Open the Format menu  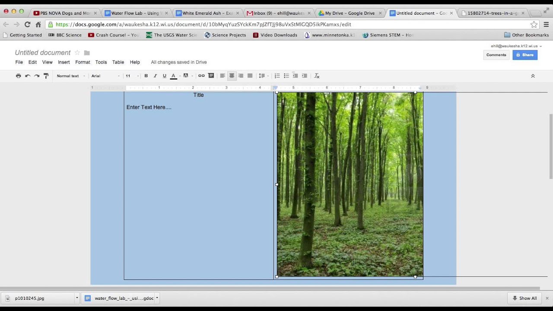pyautogui.click(x=83, y=62)
